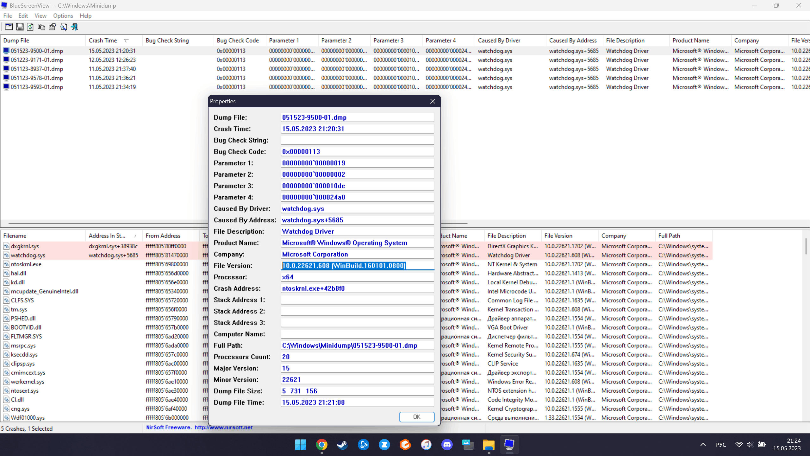Sort lower pane by Address In Stack header

[114, 236]
